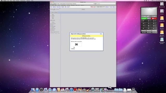Click Help link in verify dialog
The width and height of the screenshot is (166, 93).
click(101, 34)
